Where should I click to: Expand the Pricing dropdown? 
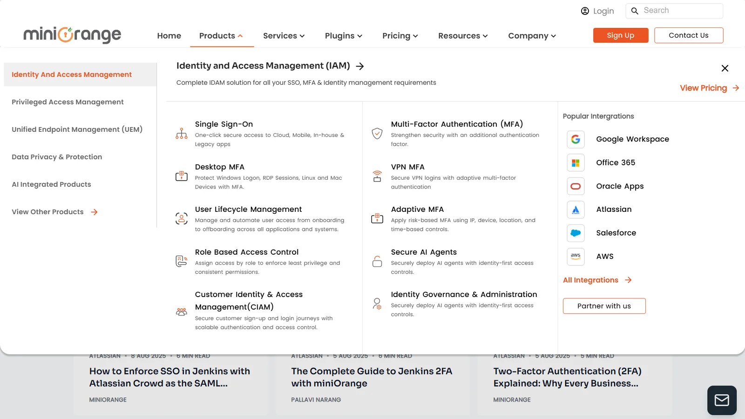point(400,36)
